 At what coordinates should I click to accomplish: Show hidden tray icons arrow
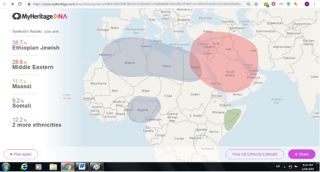284,167
